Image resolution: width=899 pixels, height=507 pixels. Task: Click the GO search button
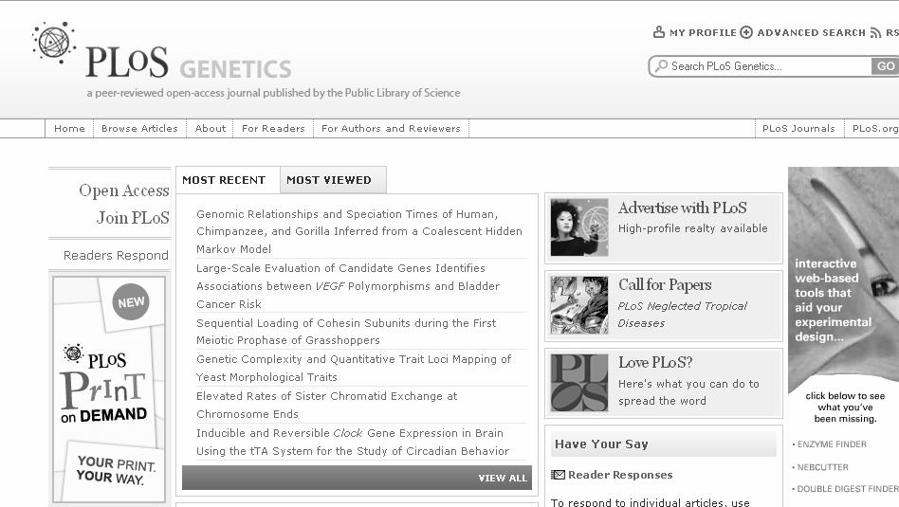pyautogui.click(x=885, y=66)
